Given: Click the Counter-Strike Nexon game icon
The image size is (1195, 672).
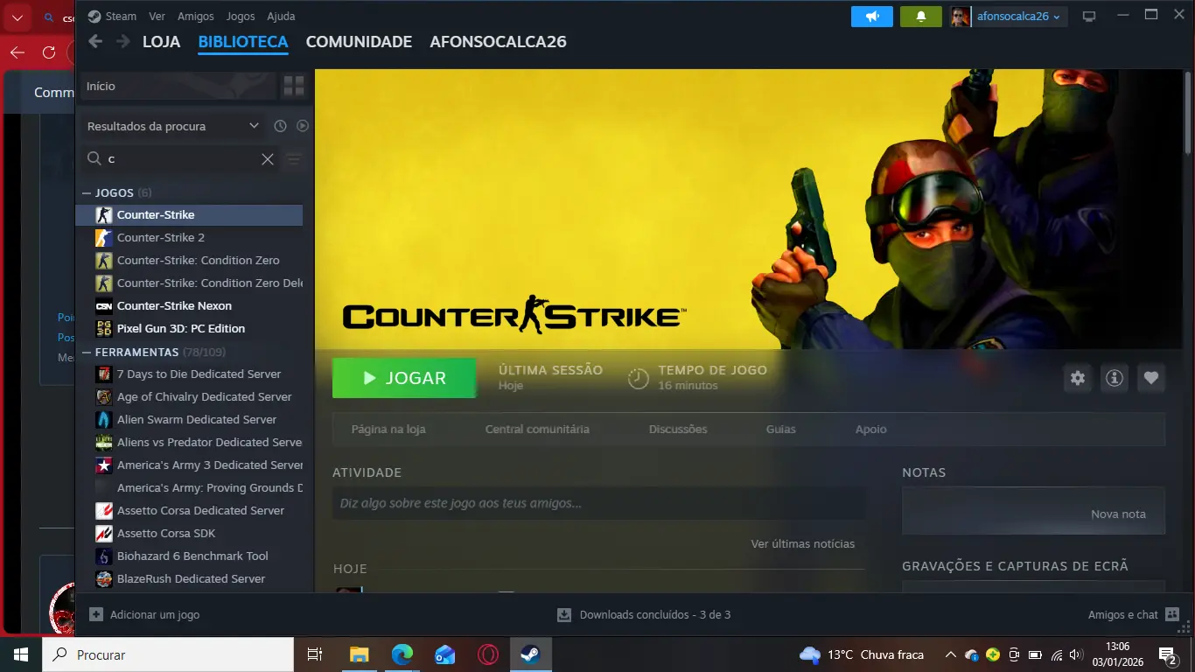Looking at the screenshot, I should (104, 305).
